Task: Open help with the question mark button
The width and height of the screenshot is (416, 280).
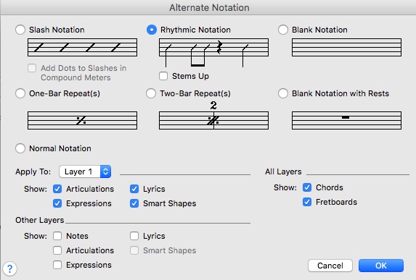Action: [10, 269]
